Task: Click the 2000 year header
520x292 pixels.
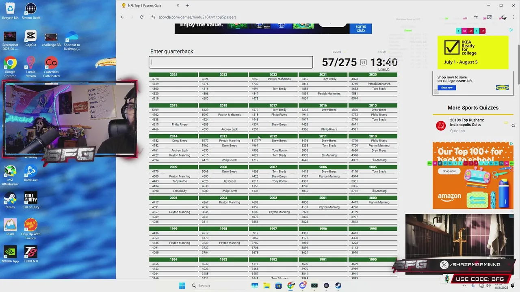Action: 373,198
